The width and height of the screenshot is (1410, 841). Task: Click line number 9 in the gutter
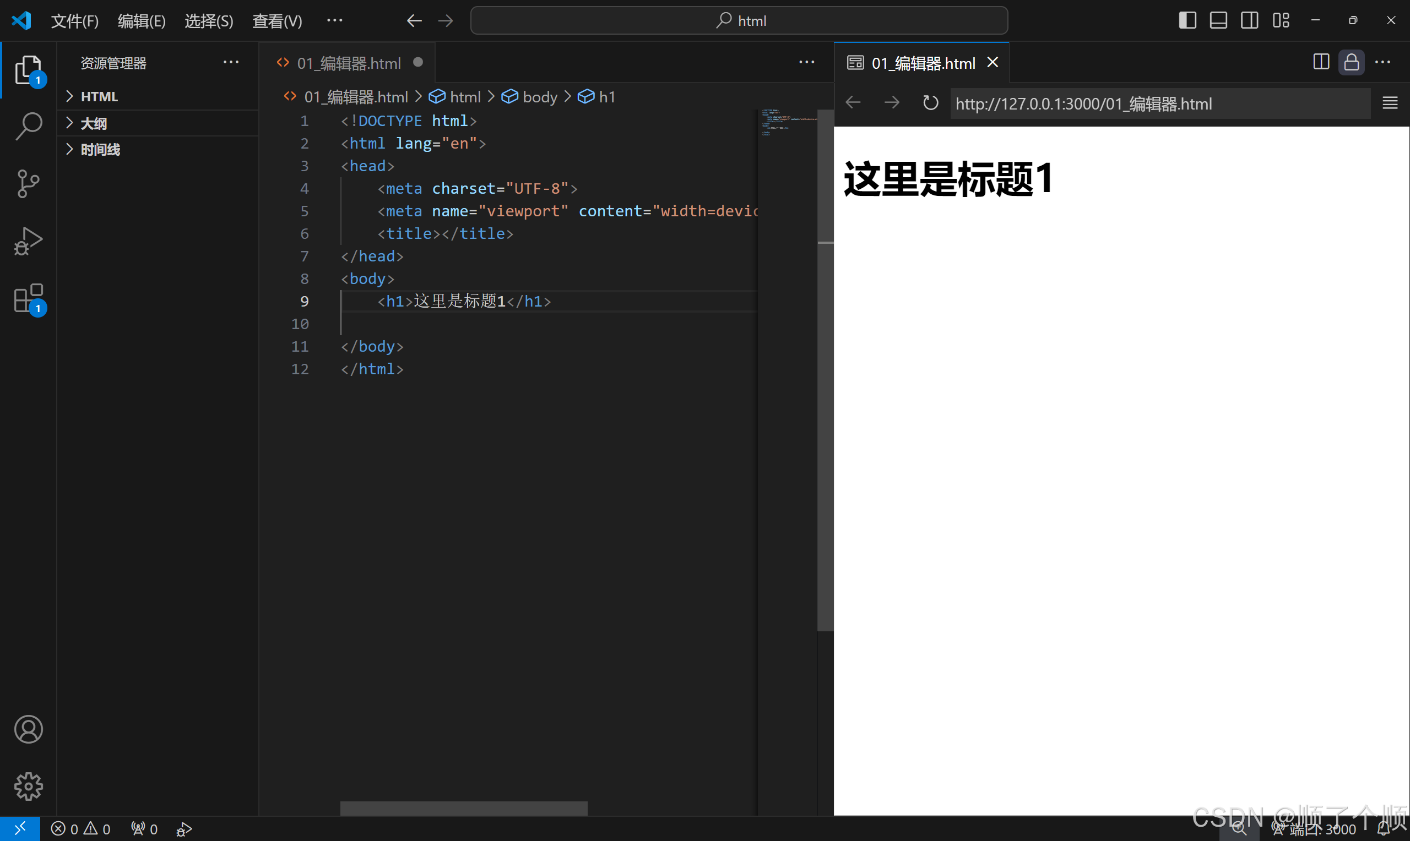click(x=305, y=301)
